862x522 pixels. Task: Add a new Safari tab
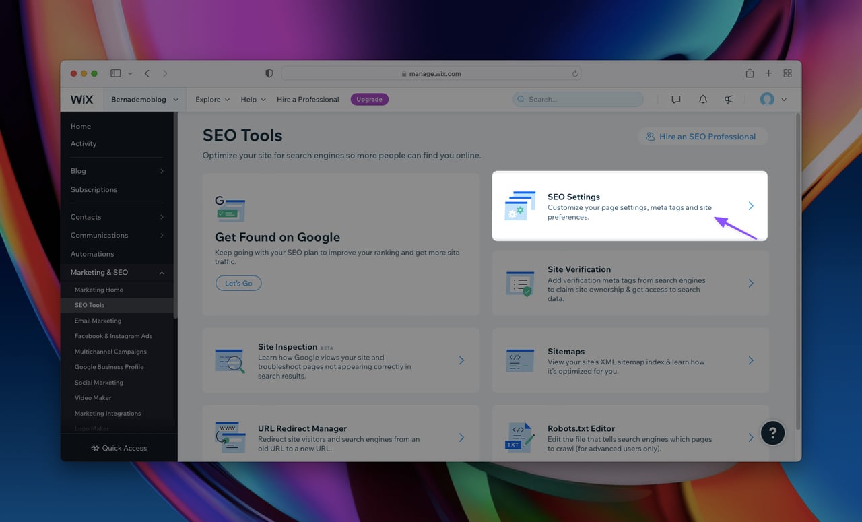pyautogui.click(x=768, y=73)
